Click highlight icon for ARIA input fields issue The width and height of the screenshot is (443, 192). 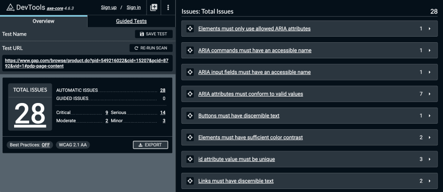point(190,72)
